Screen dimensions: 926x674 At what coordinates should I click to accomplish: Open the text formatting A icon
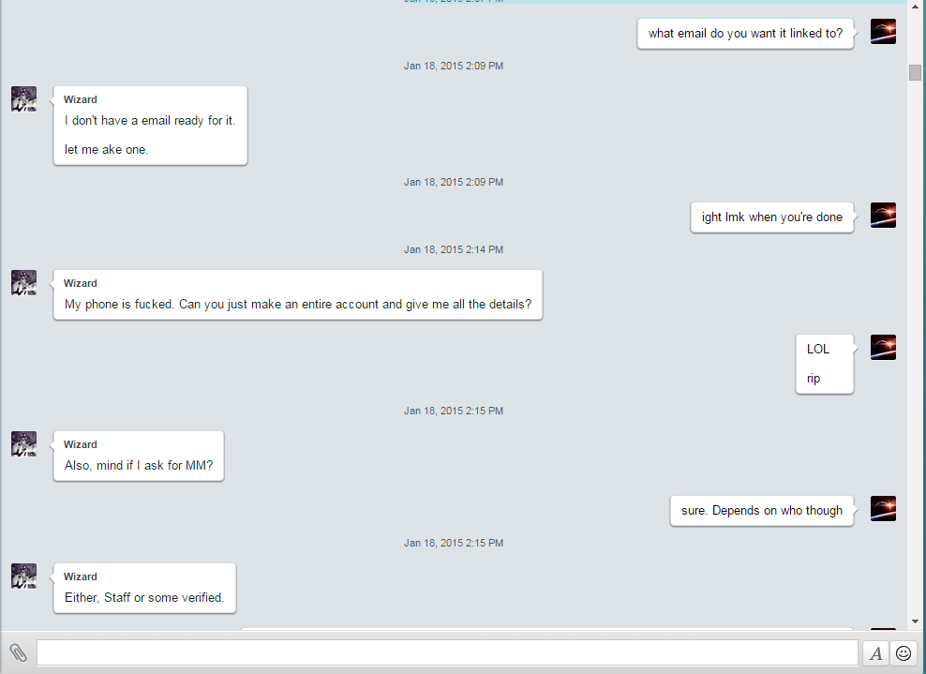pos(875,653)
